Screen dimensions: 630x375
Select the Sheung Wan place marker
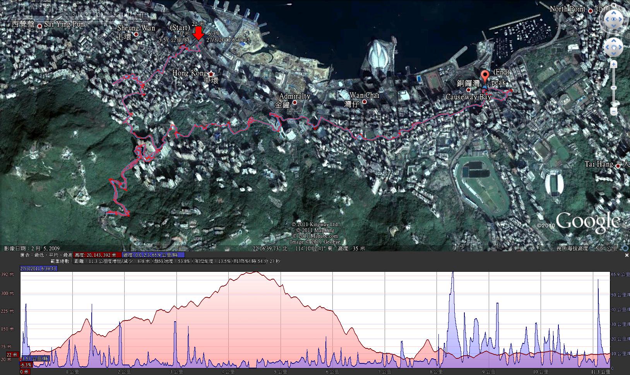[136, 34]
